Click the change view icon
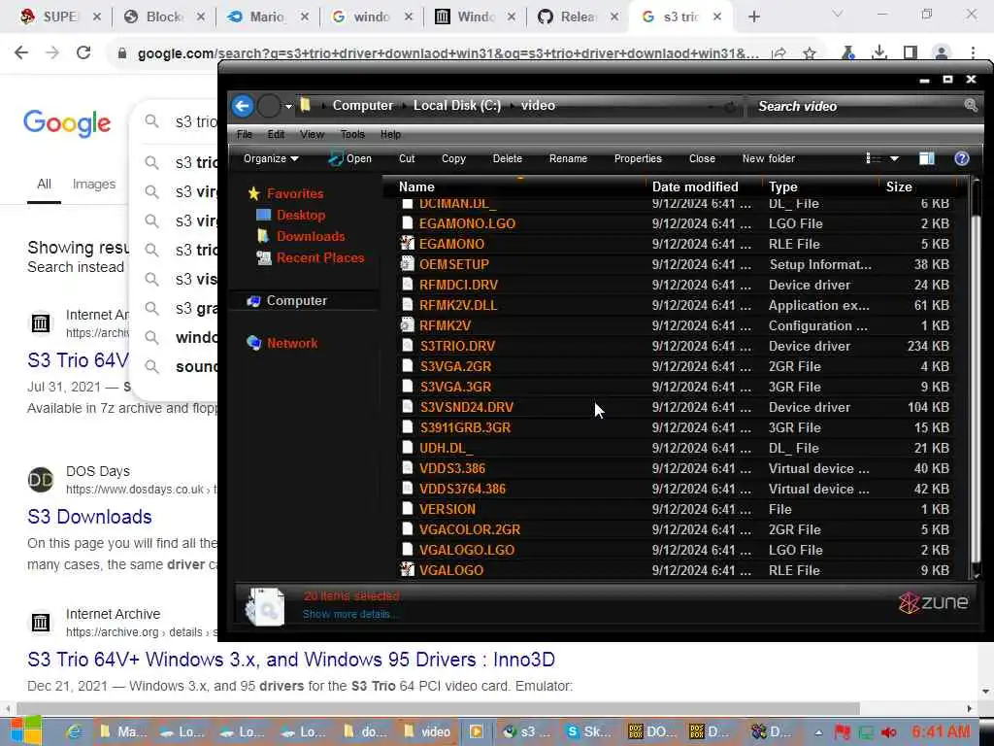This screenshot has width=994, height=746. pos(874,158)
